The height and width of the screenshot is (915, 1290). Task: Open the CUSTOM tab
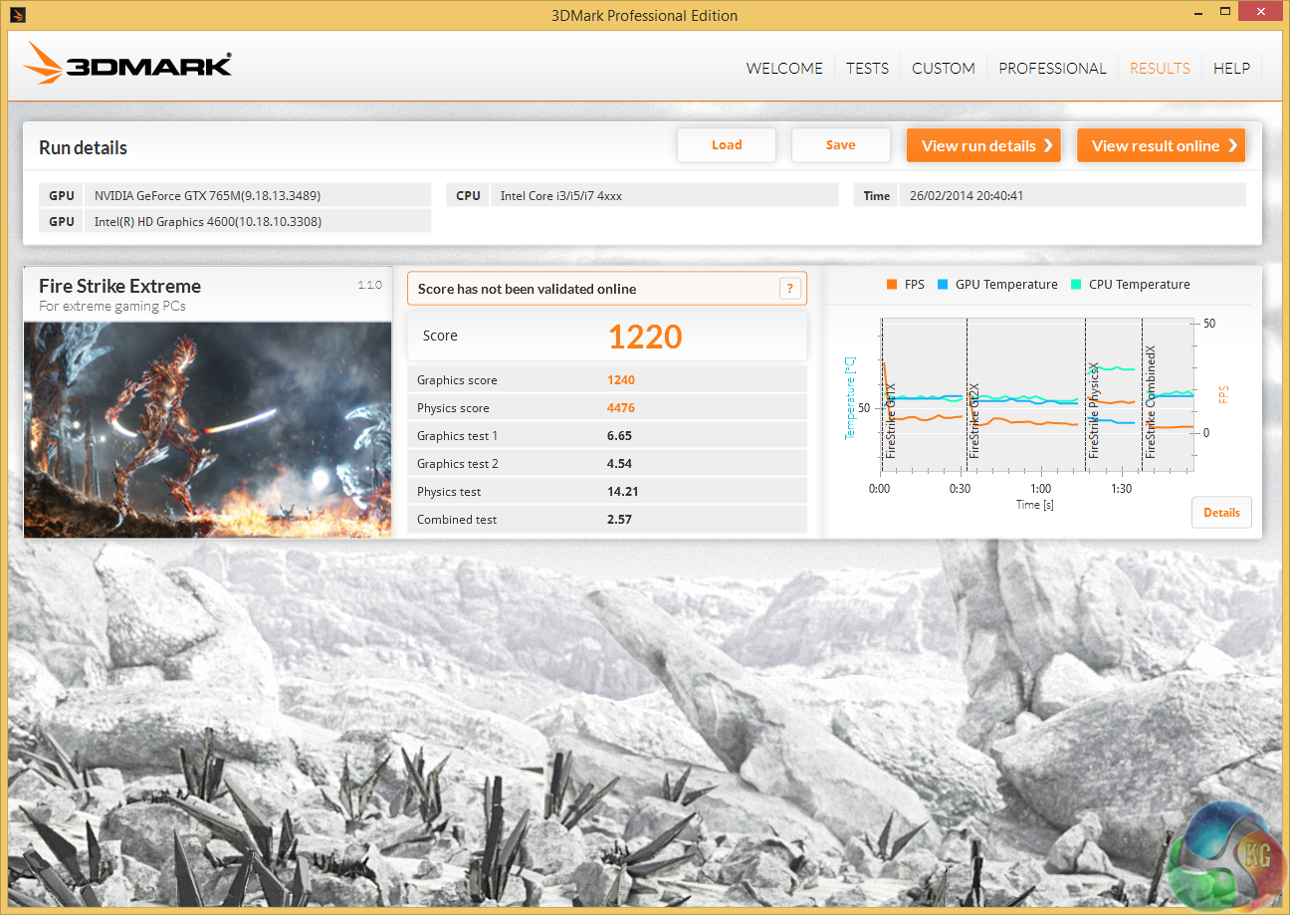click(x=944, y=69)
